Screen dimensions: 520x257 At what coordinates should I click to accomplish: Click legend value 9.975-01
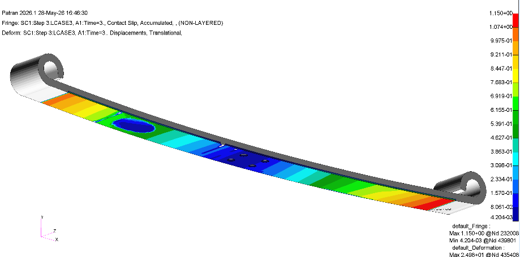(x=501, y=41)
